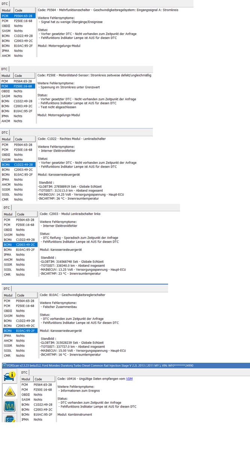Select the highlighted B10AC:95-2F BCMii row

tap(20, 331)
